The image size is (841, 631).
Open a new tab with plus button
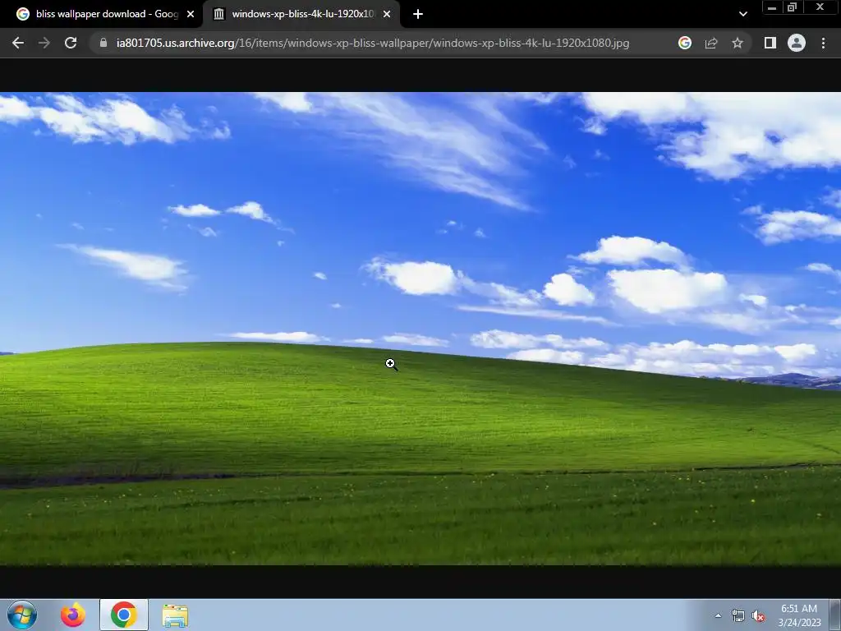(418, 14)
